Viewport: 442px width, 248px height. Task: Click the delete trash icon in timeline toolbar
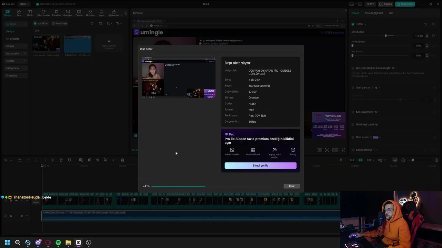click(61, 160)
